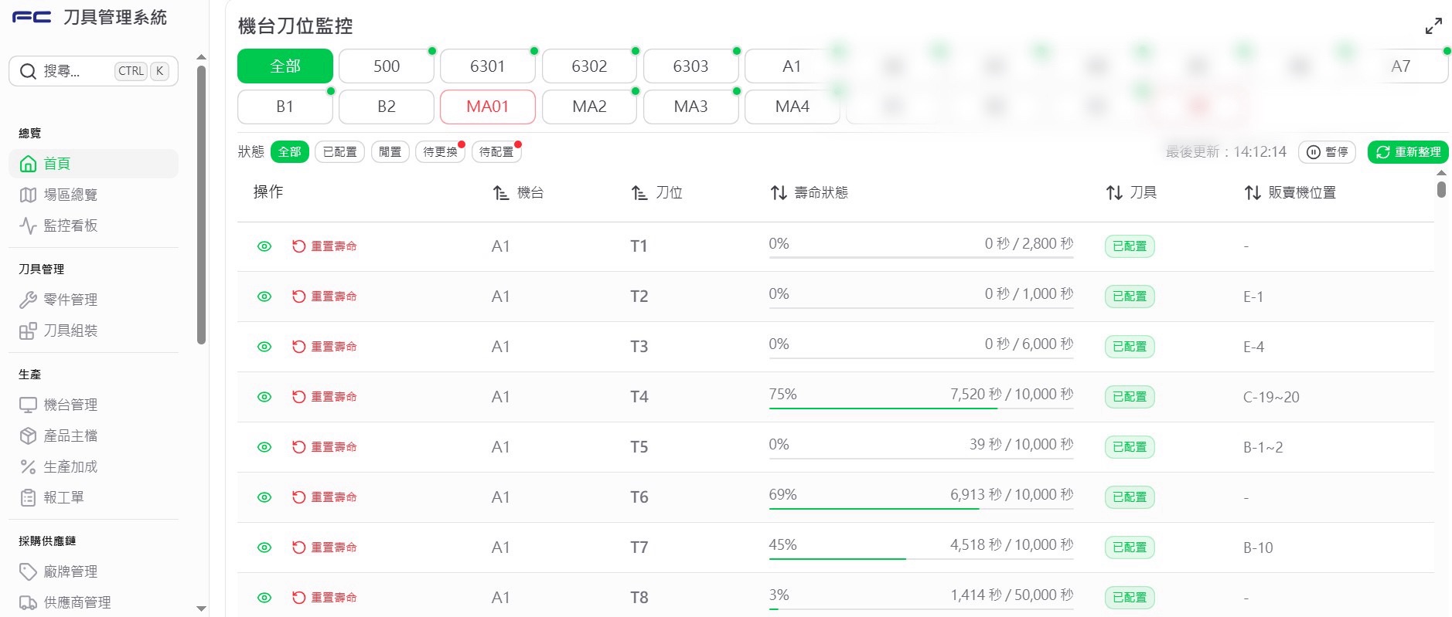The height and width of the screenshot is (617, 1452).
Task: View details eye icon for T4
Action: 264,397
